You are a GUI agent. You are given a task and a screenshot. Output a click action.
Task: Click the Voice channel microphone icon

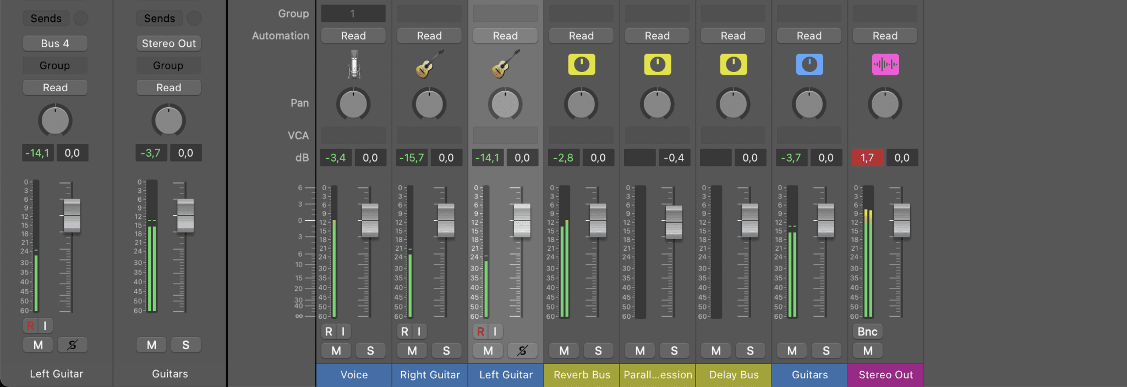click(354, 65)
